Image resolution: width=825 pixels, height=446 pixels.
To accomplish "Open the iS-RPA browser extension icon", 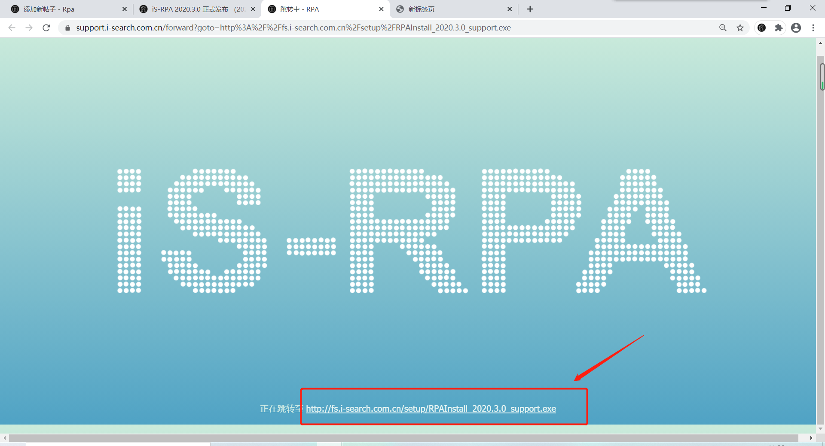I will coord(762,28).
